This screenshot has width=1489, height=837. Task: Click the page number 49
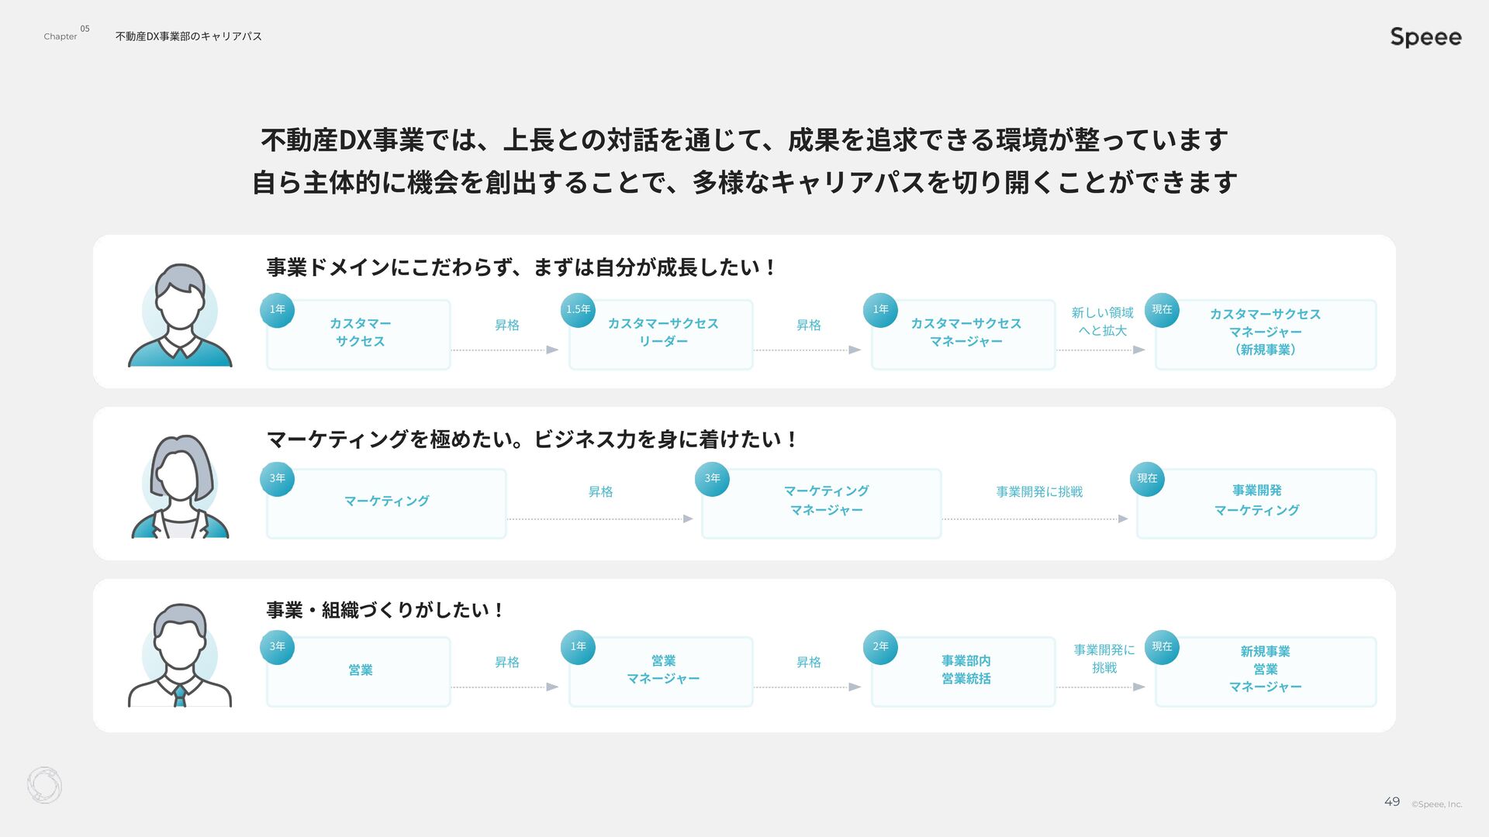[x=1391, y=802]
